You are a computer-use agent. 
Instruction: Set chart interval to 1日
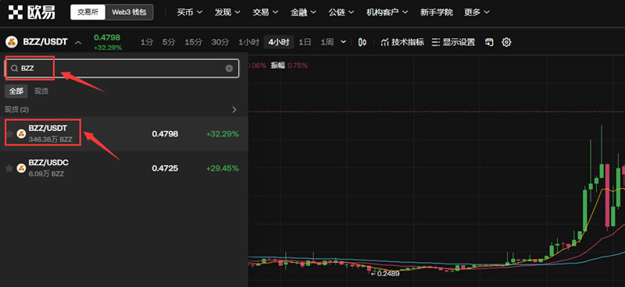click(305, 42)
